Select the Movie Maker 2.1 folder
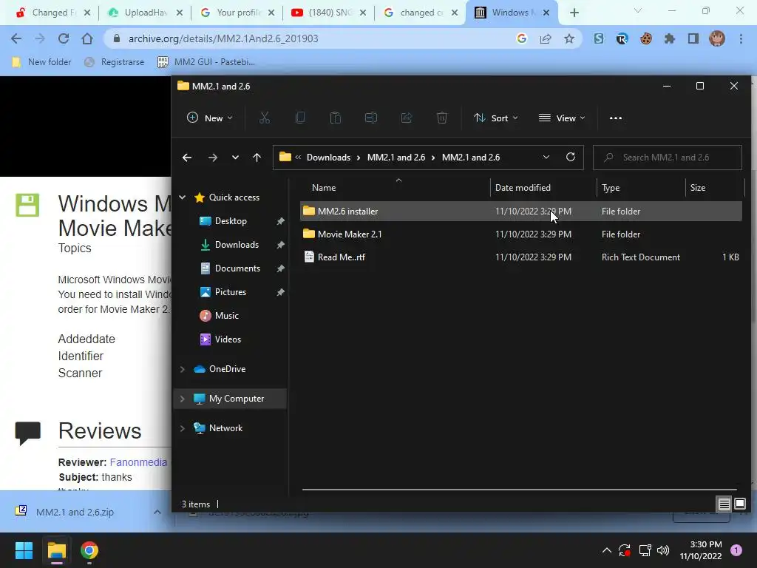757x568 pixels. 521,234
